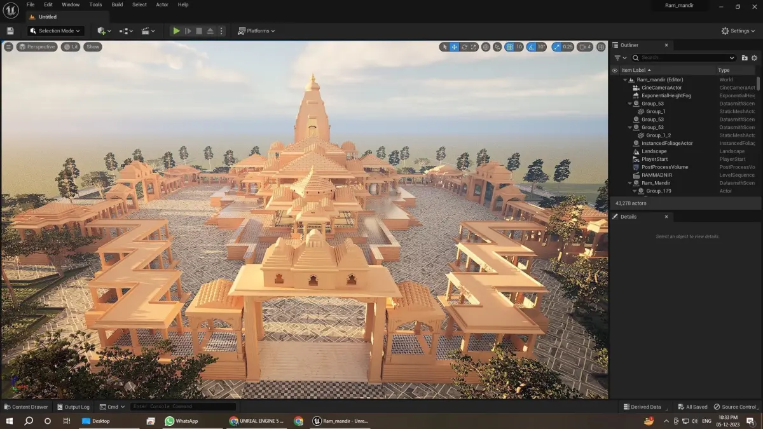Image resolution: width=763 pixels, height=429 pixels.
Task: Collapse Group_53 above Group_1
Action: (x=629, y=104)
